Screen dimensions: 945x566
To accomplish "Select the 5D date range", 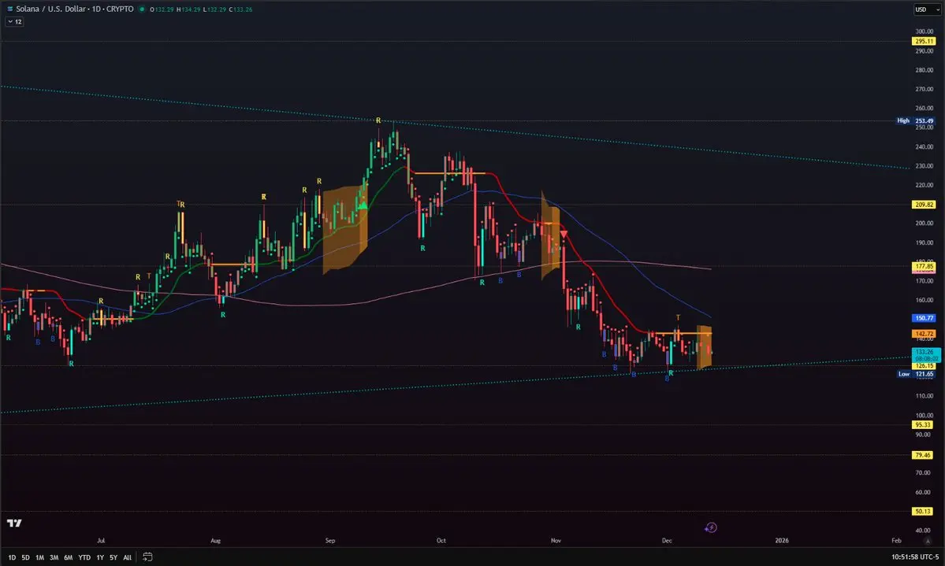I will point(25,557).
